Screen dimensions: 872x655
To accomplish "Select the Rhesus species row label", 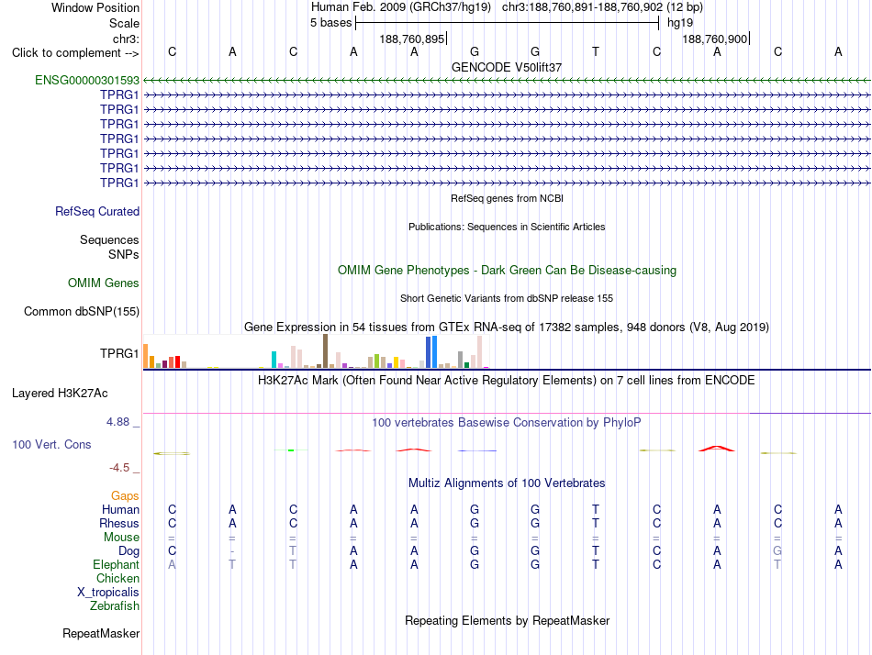I will 119,523.
